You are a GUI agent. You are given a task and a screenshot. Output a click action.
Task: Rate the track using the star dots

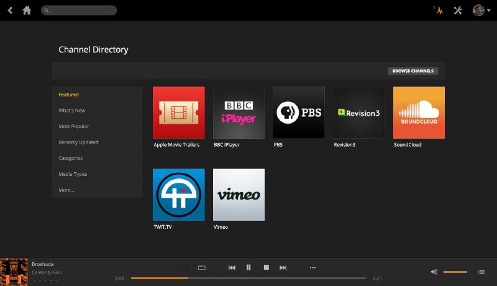[x=45, y=280]
